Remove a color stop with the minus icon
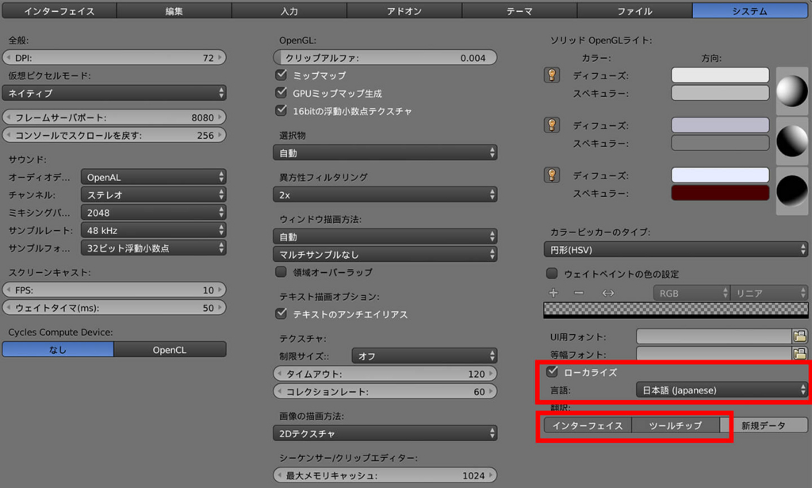Viewport: 812px width, 488px height. (579, 293)
